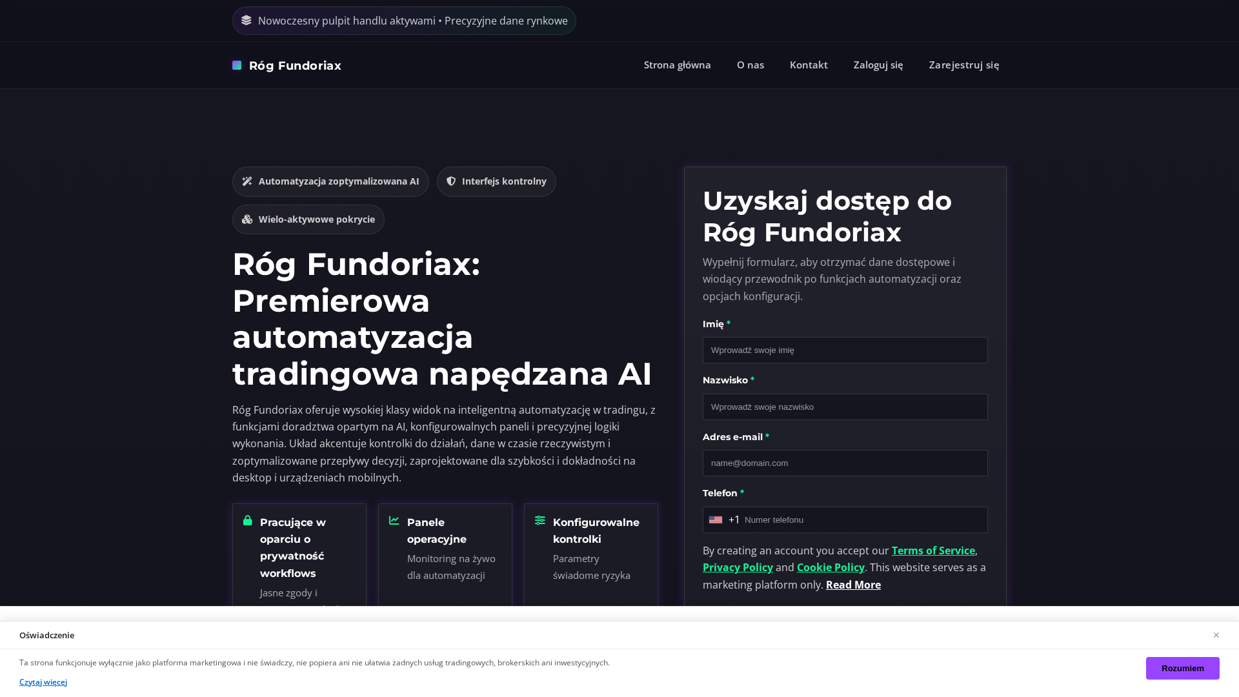Open the Privacy Policy link
Image resolution: width=1239 pixels, height=697 pixels.
click(x=738, y=567)
